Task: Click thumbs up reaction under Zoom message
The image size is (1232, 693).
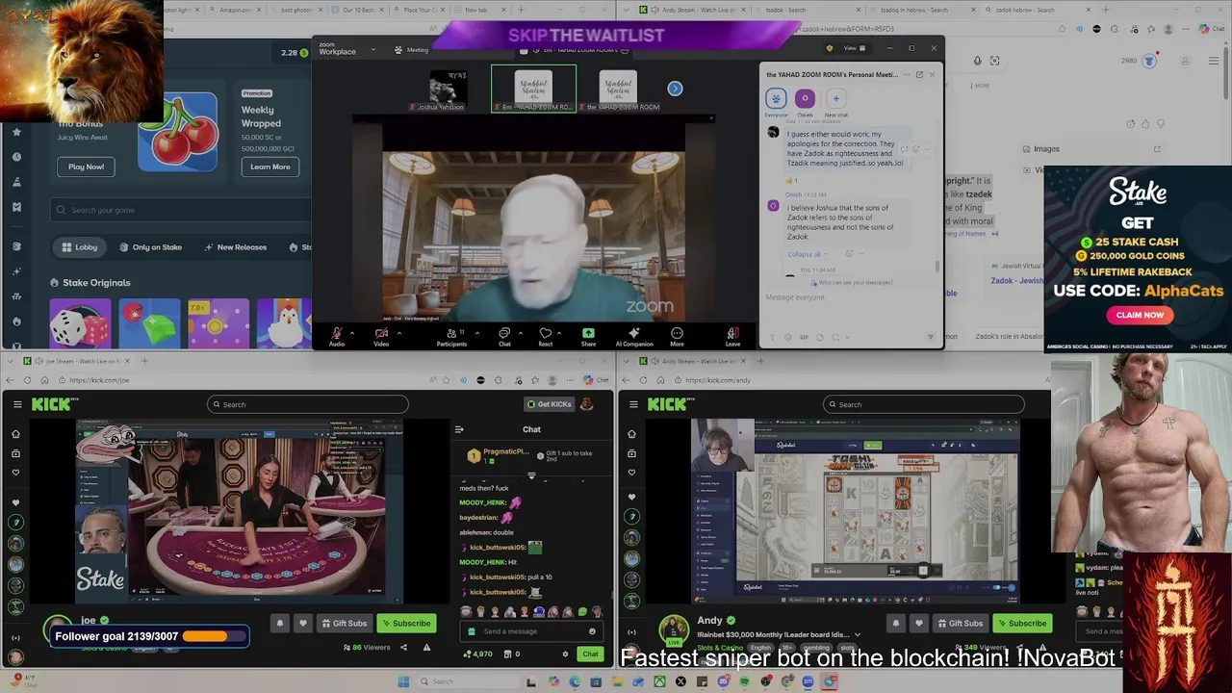Action: [x=791, y=180]
